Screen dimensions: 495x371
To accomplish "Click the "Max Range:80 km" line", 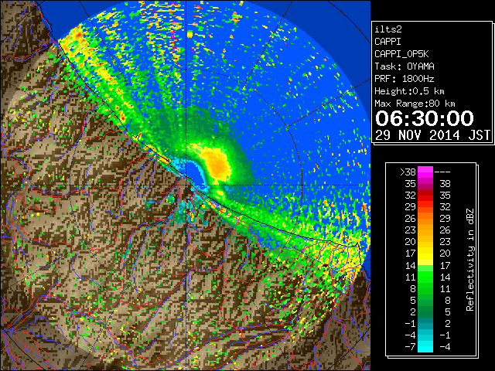I will 415,104.
